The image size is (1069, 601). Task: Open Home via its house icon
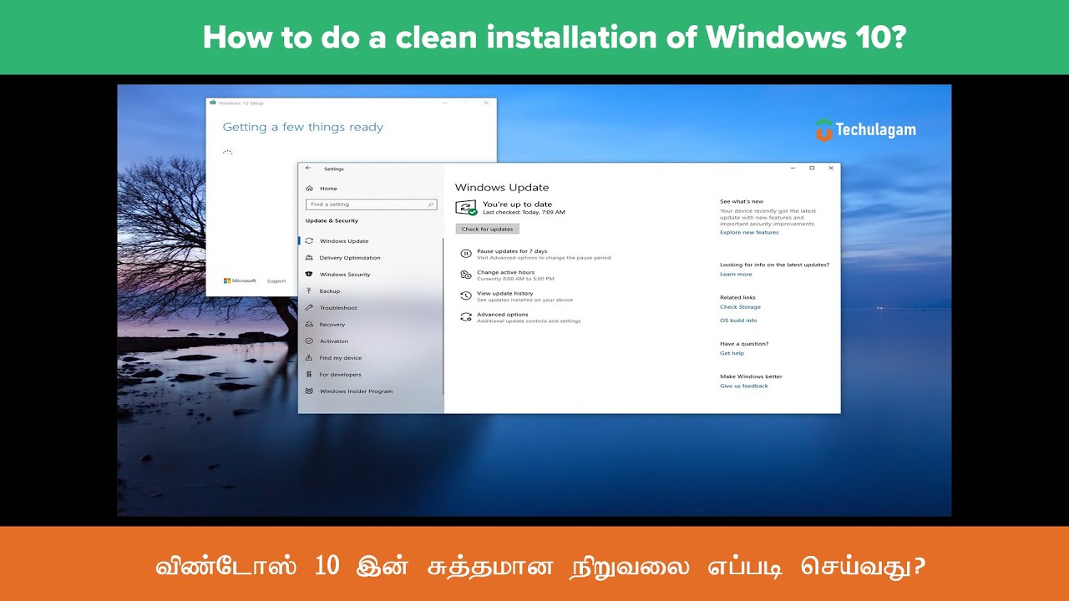coord(309,189)
